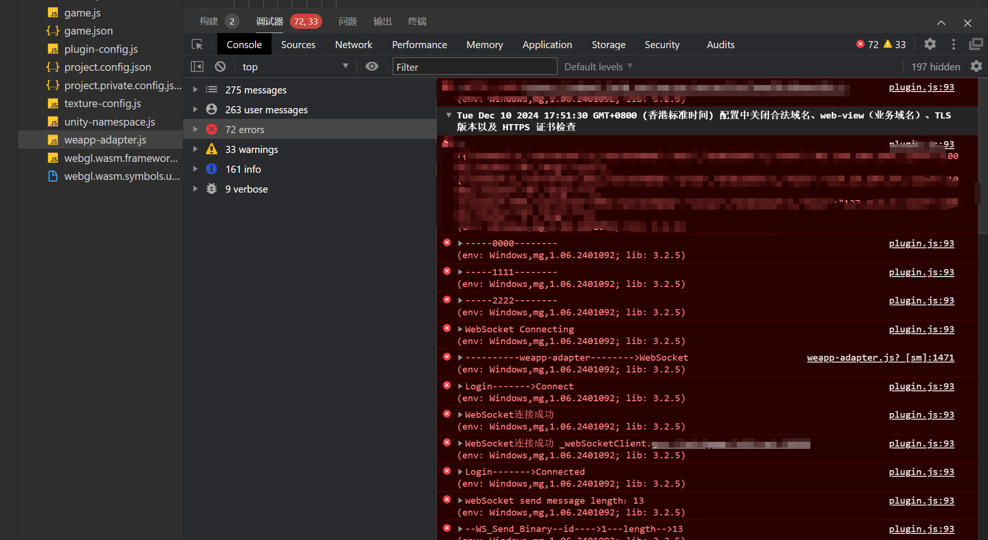This screenshot has height=540, width=988.
Task: Click the inspect element selector icon
Action: tap(197, 45)
